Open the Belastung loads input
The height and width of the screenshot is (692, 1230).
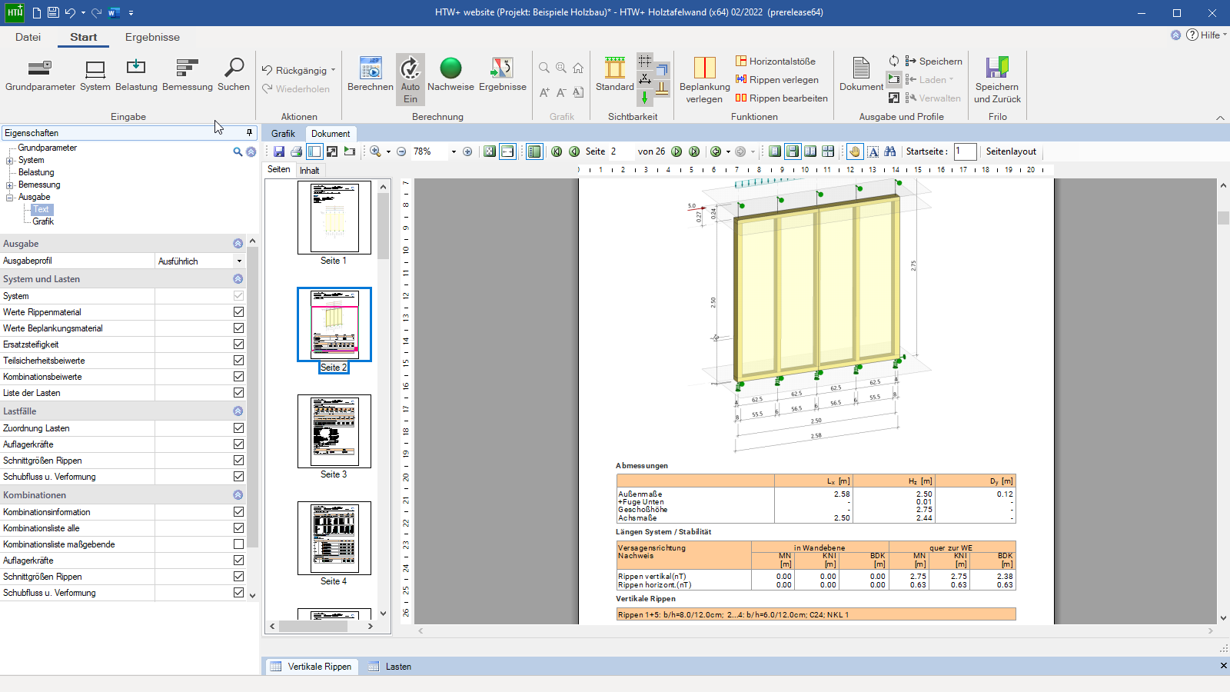136,75
